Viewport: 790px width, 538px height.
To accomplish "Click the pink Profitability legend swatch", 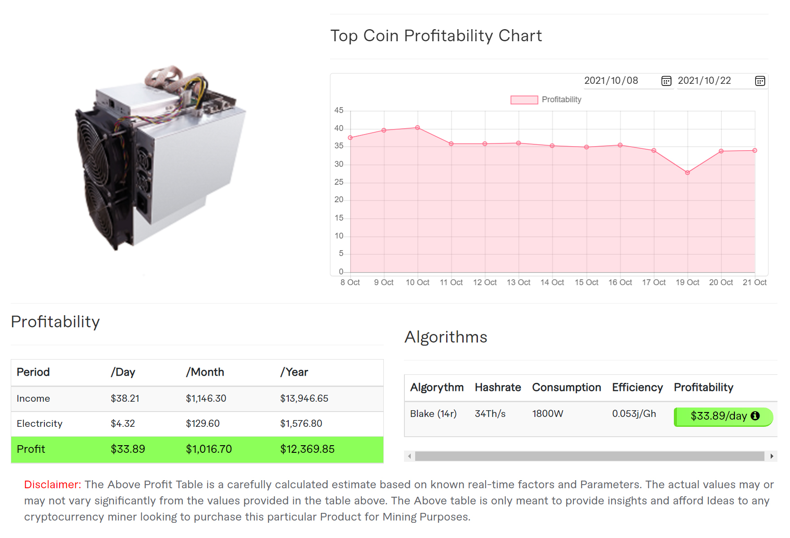I will click(x=524, y=100).
